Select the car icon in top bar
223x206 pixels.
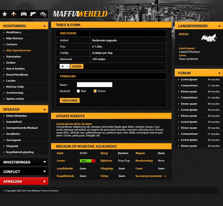pyautogui.click(x=24, y=14)
